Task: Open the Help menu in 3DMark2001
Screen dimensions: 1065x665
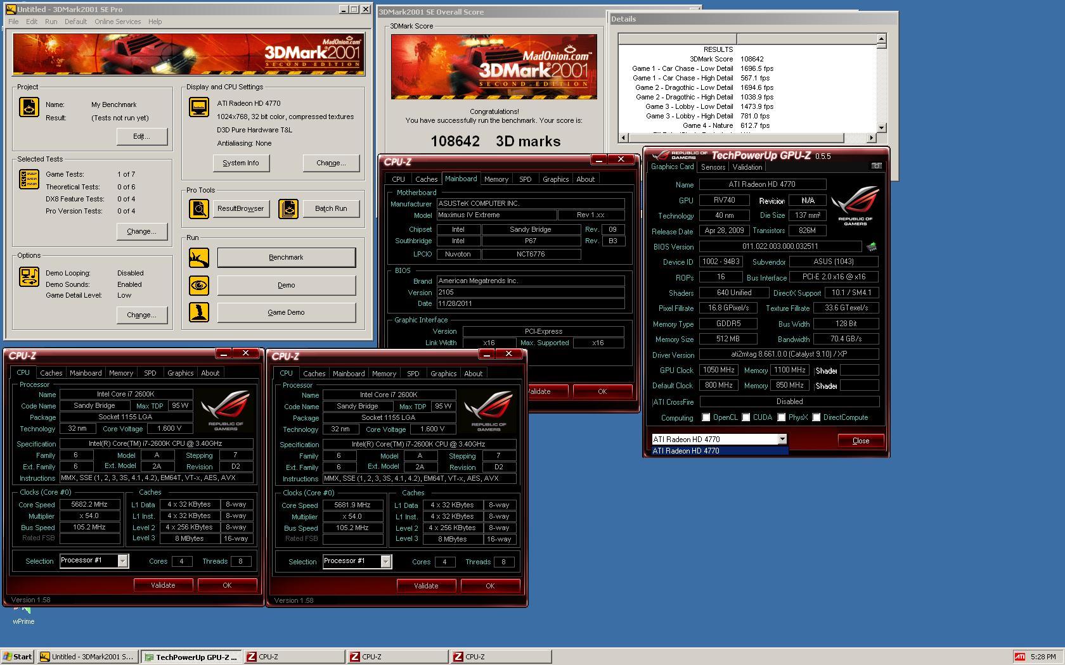Action: tap(155, 22)
